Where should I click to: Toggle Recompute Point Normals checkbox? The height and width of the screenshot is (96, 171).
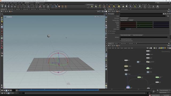(x=120, y=39)
